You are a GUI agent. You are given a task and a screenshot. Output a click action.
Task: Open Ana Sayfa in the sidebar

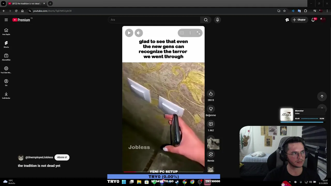(6, 32)
